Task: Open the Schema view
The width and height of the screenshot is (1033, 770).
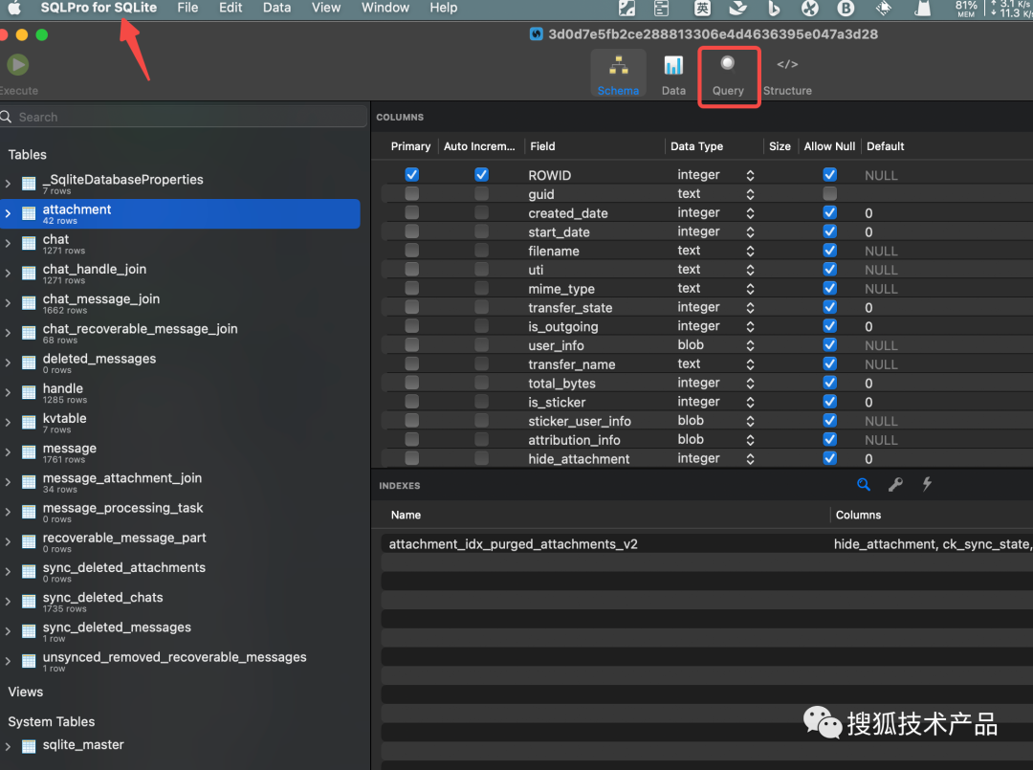Action: click(x=618, y=73)
